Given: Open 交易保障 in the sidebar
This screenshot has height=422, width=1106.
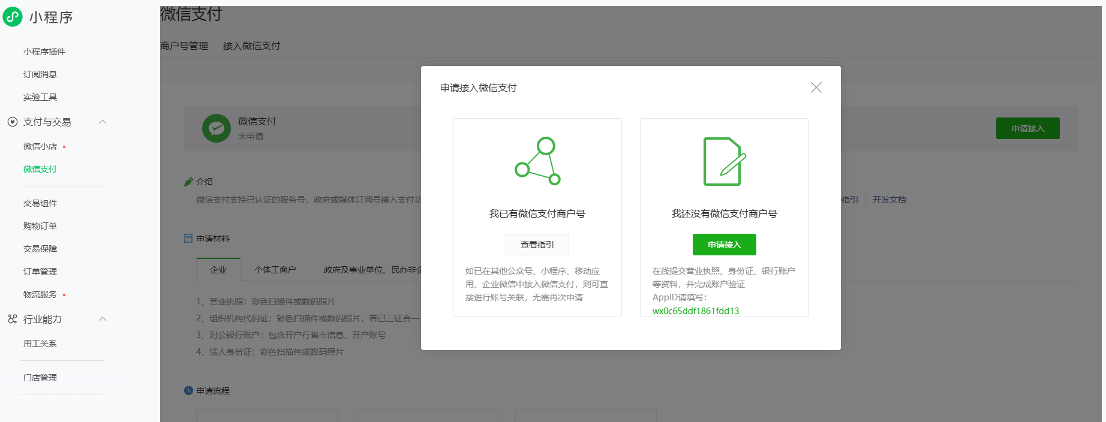Looking at the screenshot, I should [40, 249].
